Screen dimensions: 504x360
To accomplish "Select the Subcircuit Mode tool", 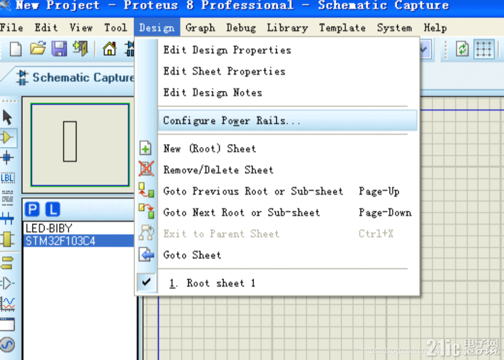I will [x=7, y=239].
